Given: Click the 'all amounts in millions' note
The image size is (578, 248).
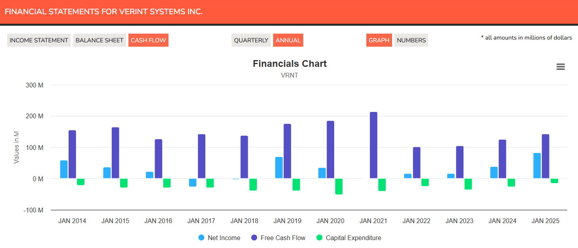Looking at the screenshot, I should click(526, 38).
